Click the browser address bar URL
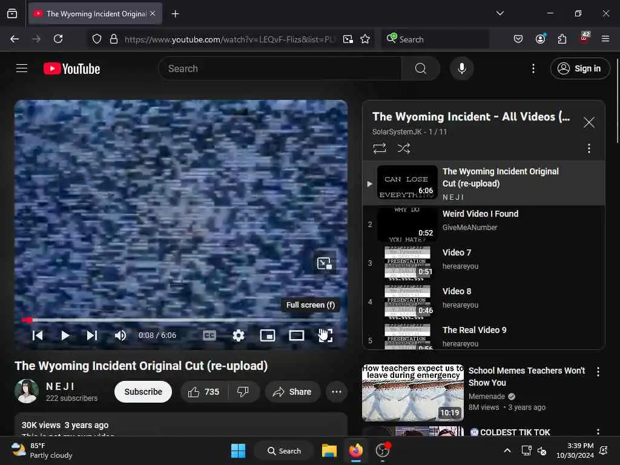The width and height of the screenshot is (620, 465). (x=230, y=39)
